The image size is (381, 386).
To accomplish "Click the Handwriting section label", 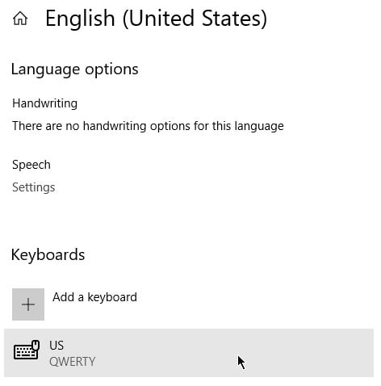I will (x=45, y=103).
